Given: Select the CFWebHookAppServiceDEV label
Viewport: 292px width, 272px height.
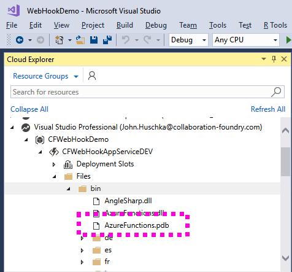Looking at the screenshot, I should [x=107, y=152].
